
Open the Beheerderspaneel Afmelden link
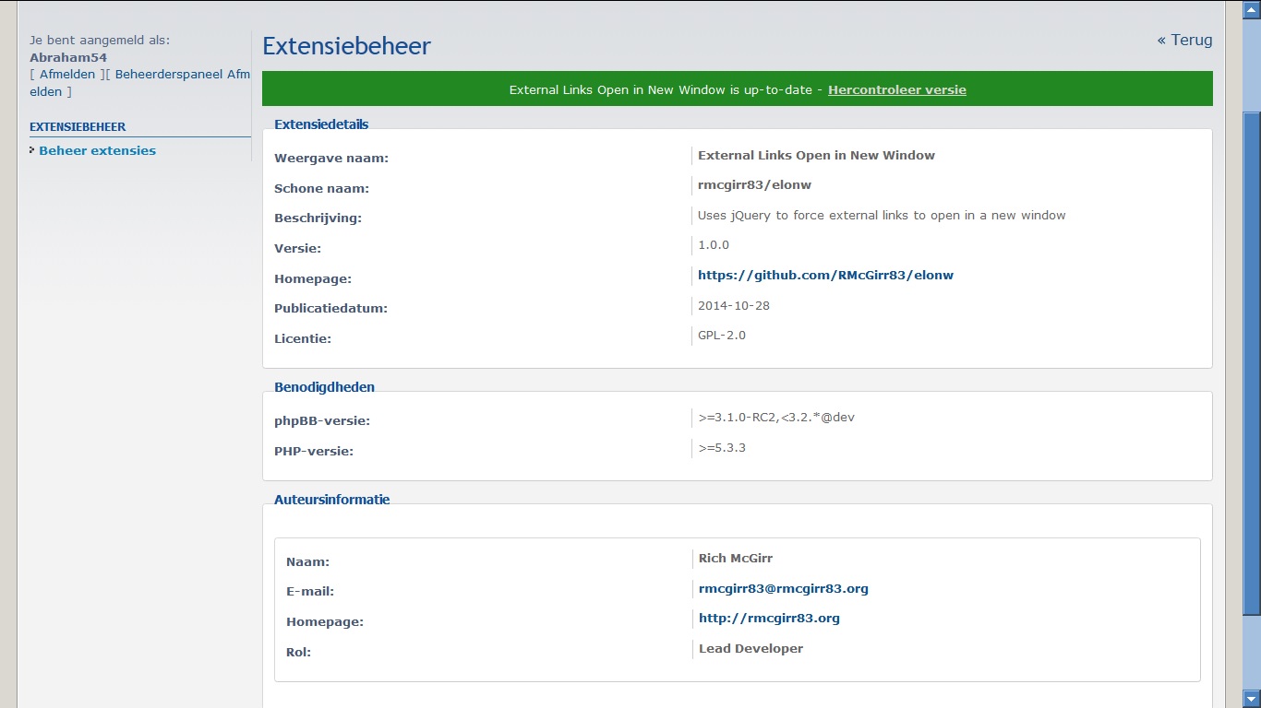pyautogui.click(x=183, y=74)
